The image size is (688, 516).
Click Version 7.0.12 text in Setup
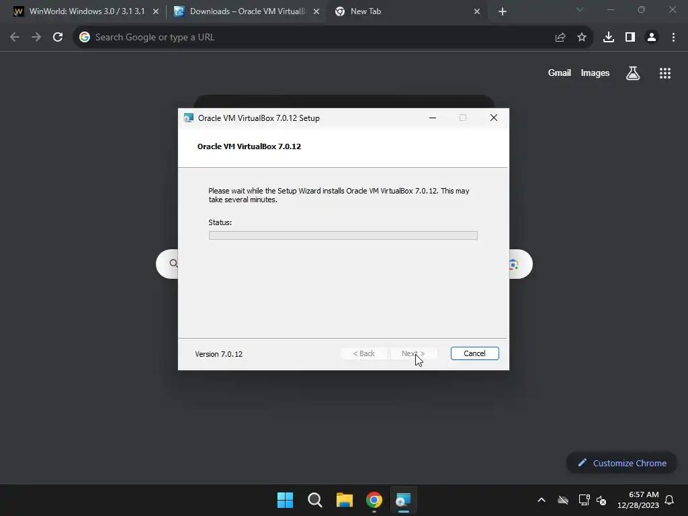pyautogui.click(x=218, y=354)
